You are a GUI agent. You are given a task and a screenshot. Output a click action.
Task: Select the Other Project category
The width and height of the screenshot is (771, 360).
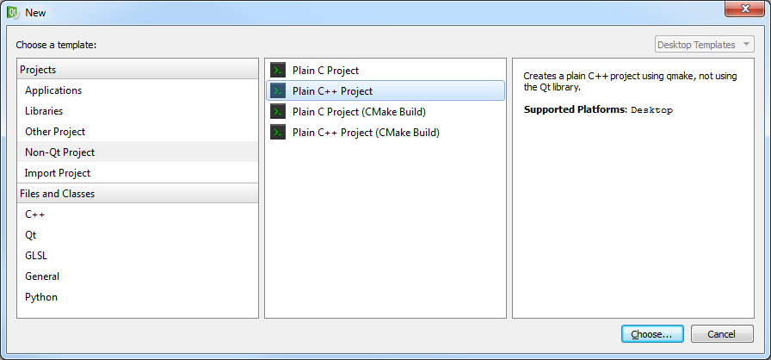(x=55, y=132)
